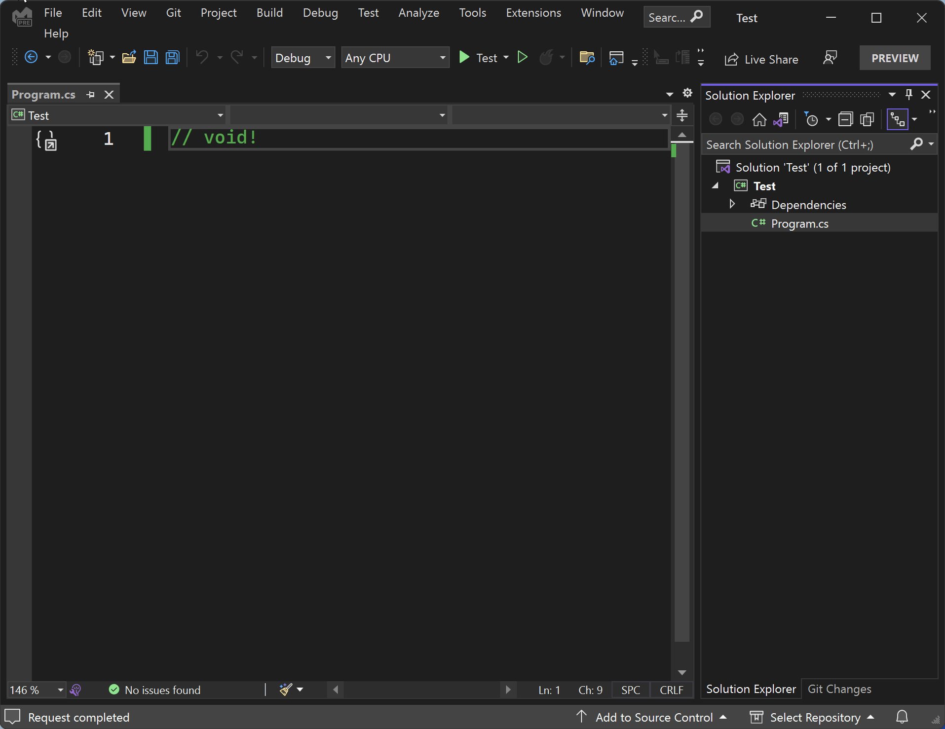
Task: Open the Any CPU platform dropdown
Action: coord(395,58)
